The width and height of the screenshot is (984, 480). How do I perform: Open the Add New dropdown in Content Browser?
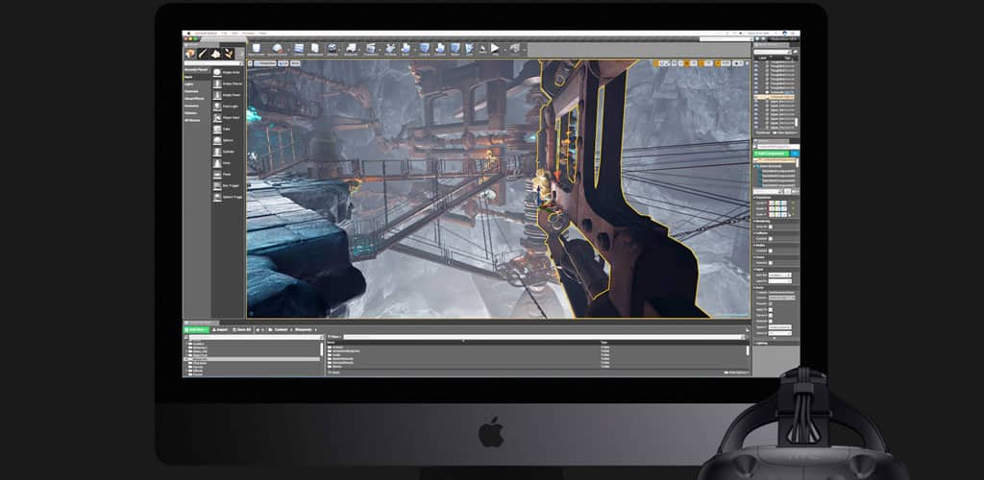pos(195,329)
